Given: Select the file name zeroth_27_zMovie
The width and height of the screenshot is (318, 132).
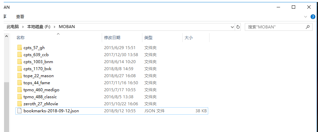Looking at the screenshot, I should (41, 104).
